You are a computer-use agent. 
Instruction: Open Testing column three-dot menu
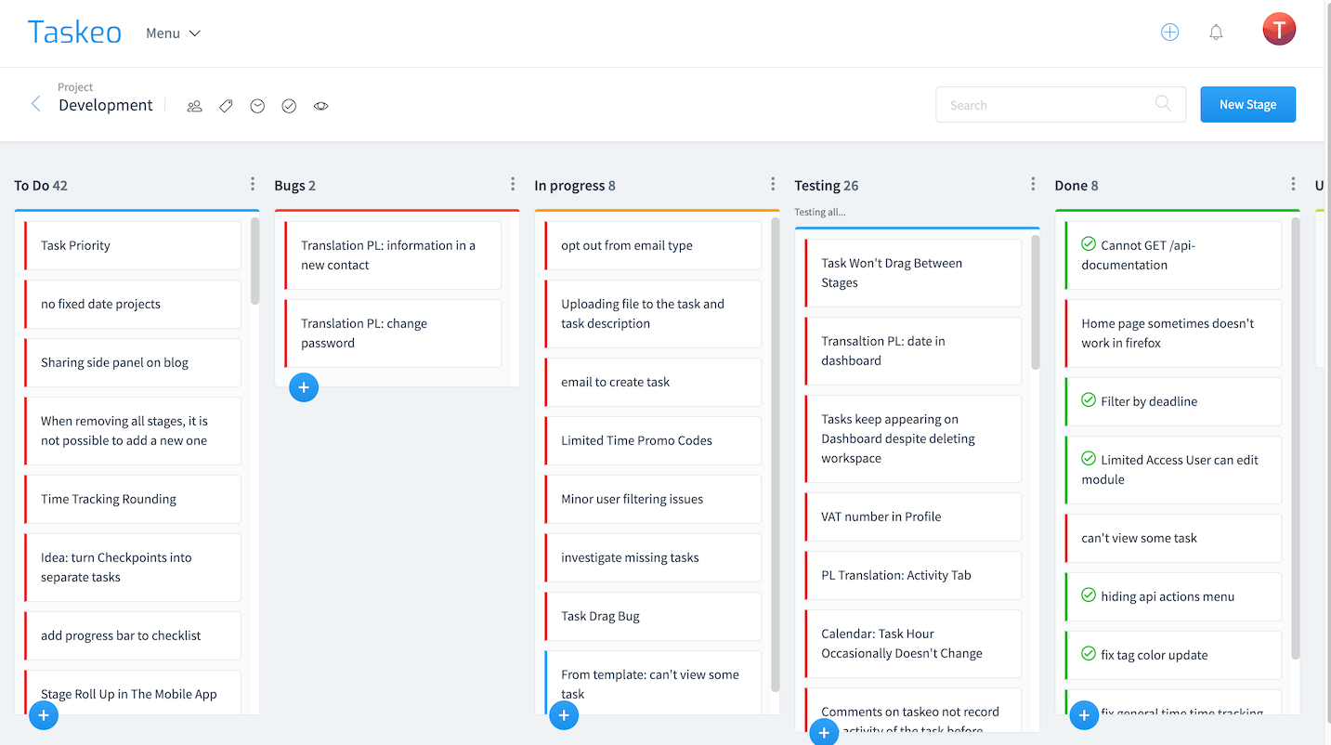click(1033, 184)
